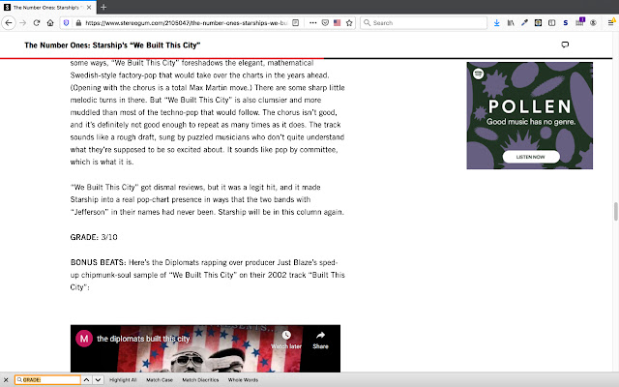Click the POLLEN advertisement banner

pos(529,115)
